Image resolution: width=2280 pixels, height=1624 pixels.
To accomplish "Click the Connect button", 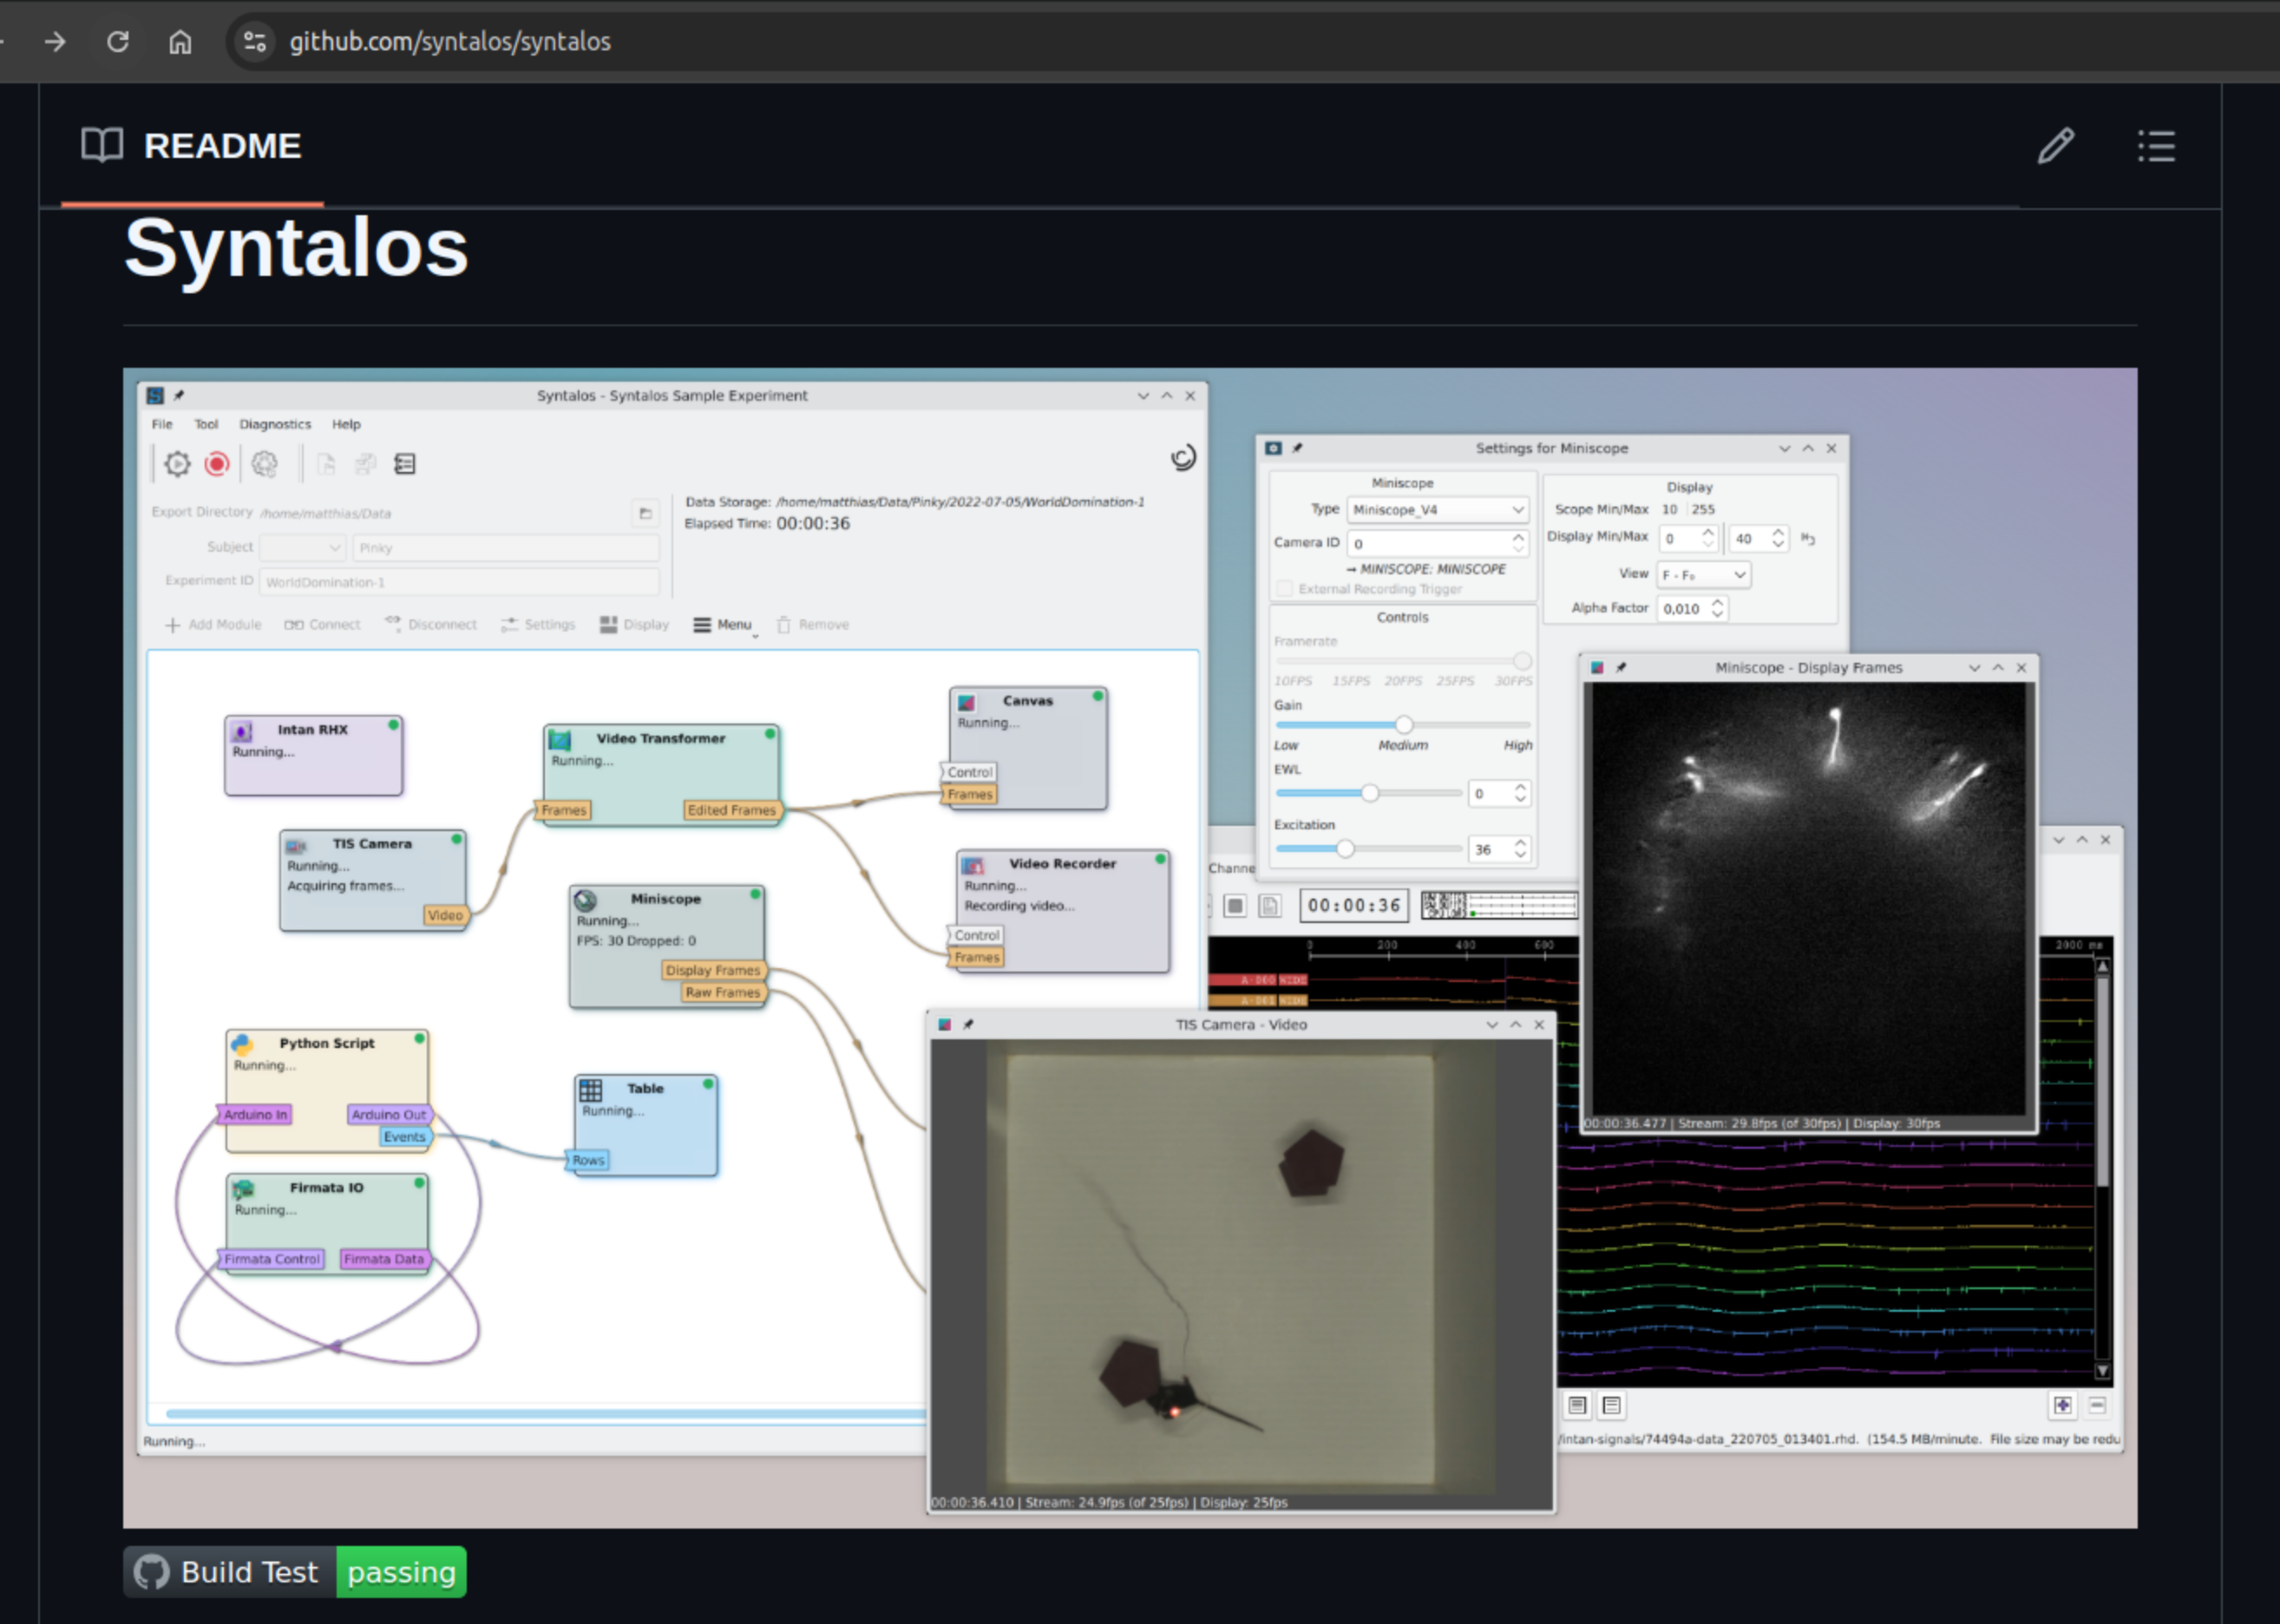I will click(x=322, y=625).
